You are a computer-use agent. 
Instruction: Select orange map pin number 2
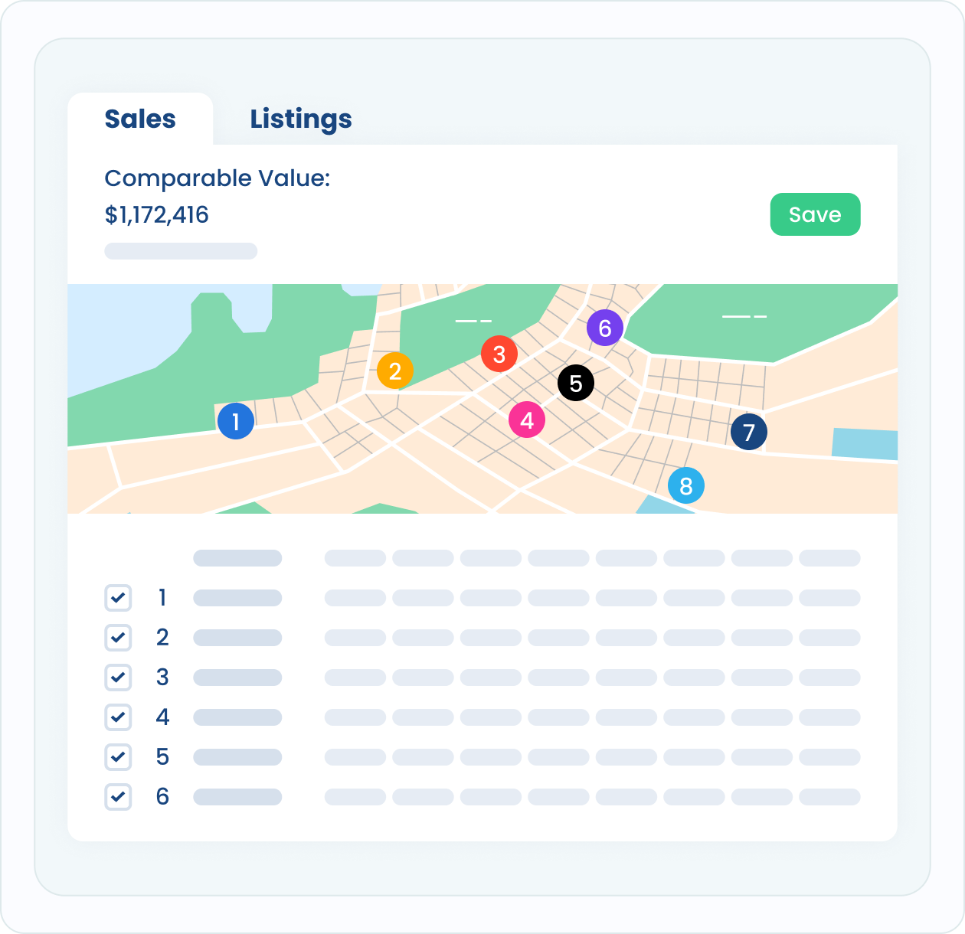[x=395, y=371]
